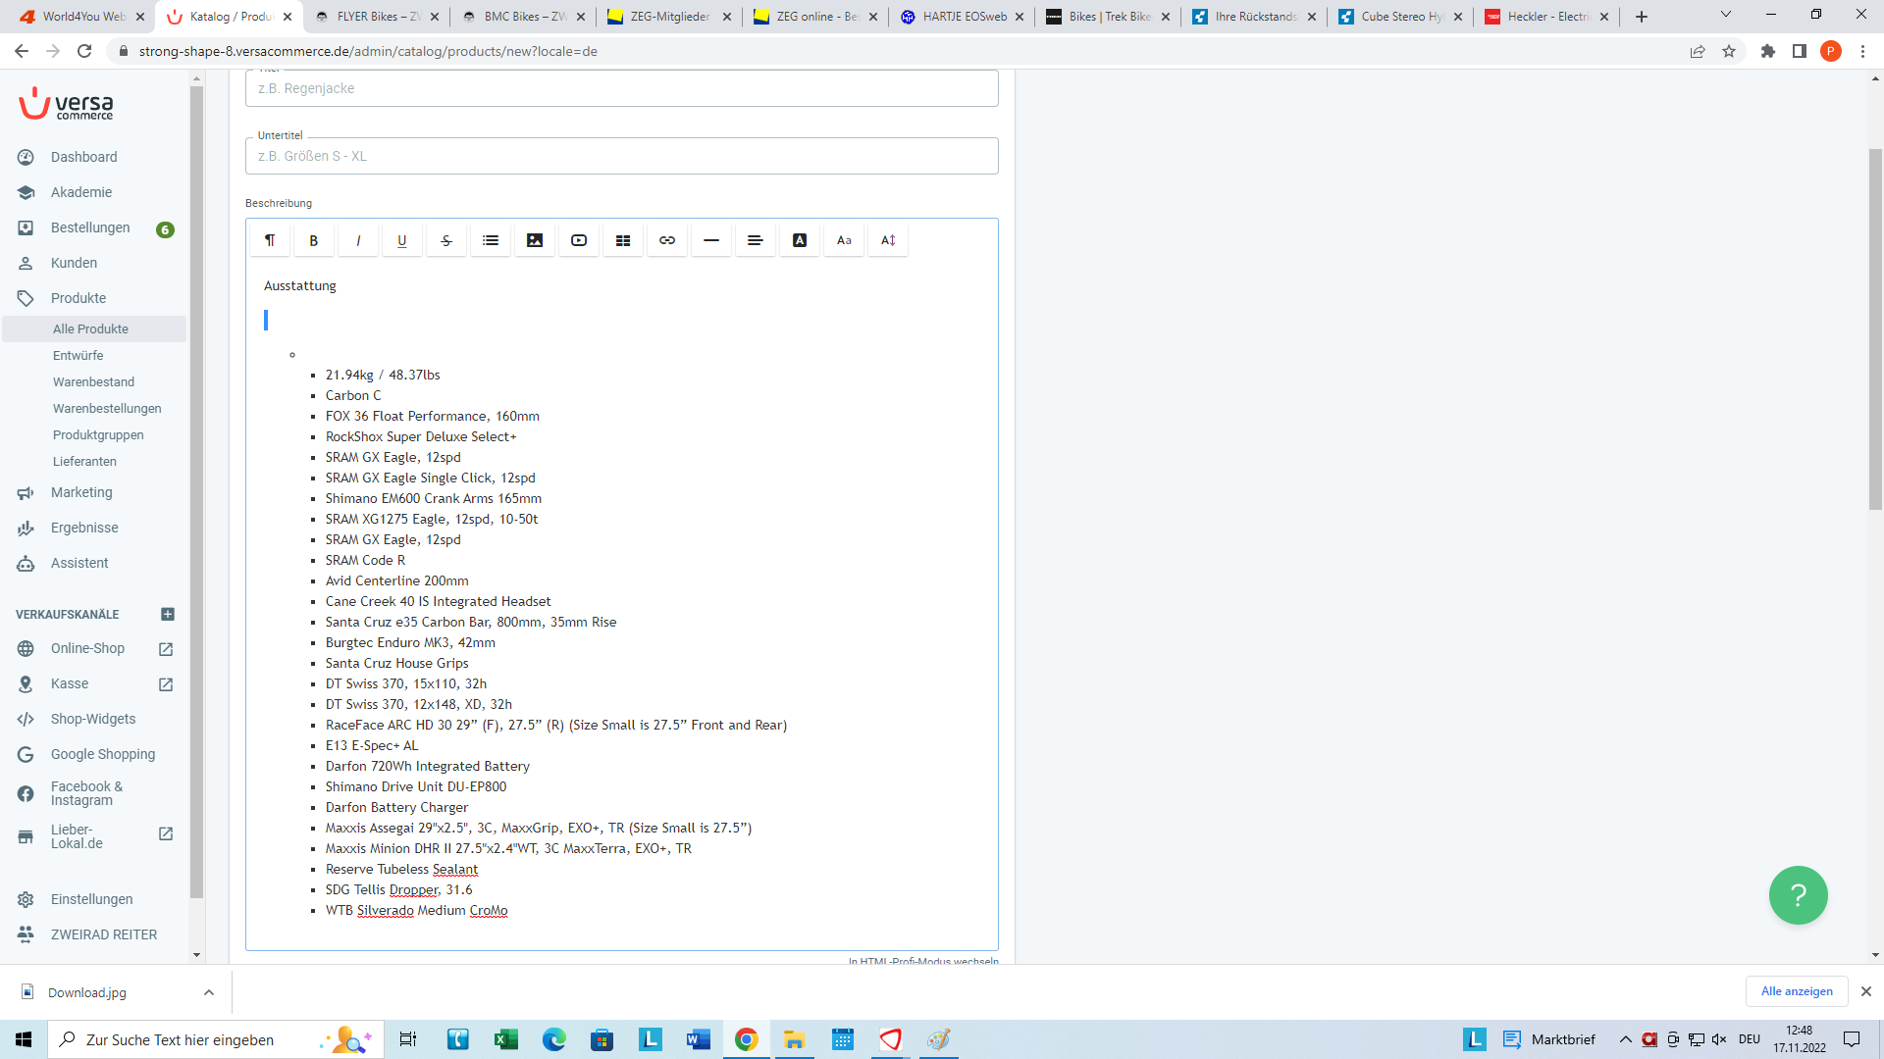1884x1059 pixels.
Task: Open Excel from the taskbar
Action: 506,1039
